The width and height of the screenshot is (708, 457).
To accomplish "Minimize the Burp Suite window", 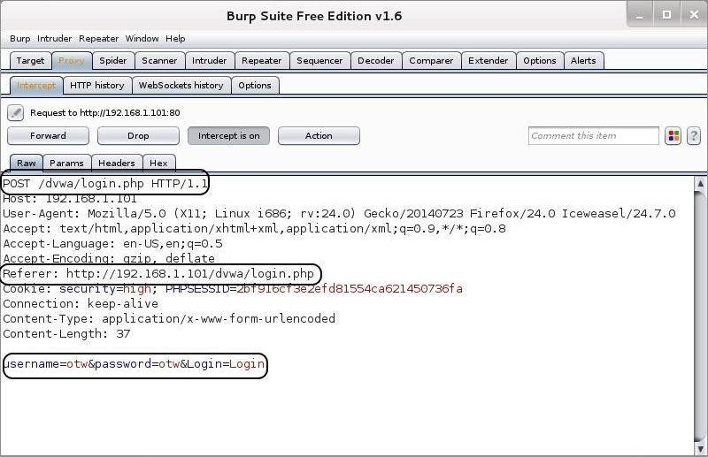I will coord(639,15).
